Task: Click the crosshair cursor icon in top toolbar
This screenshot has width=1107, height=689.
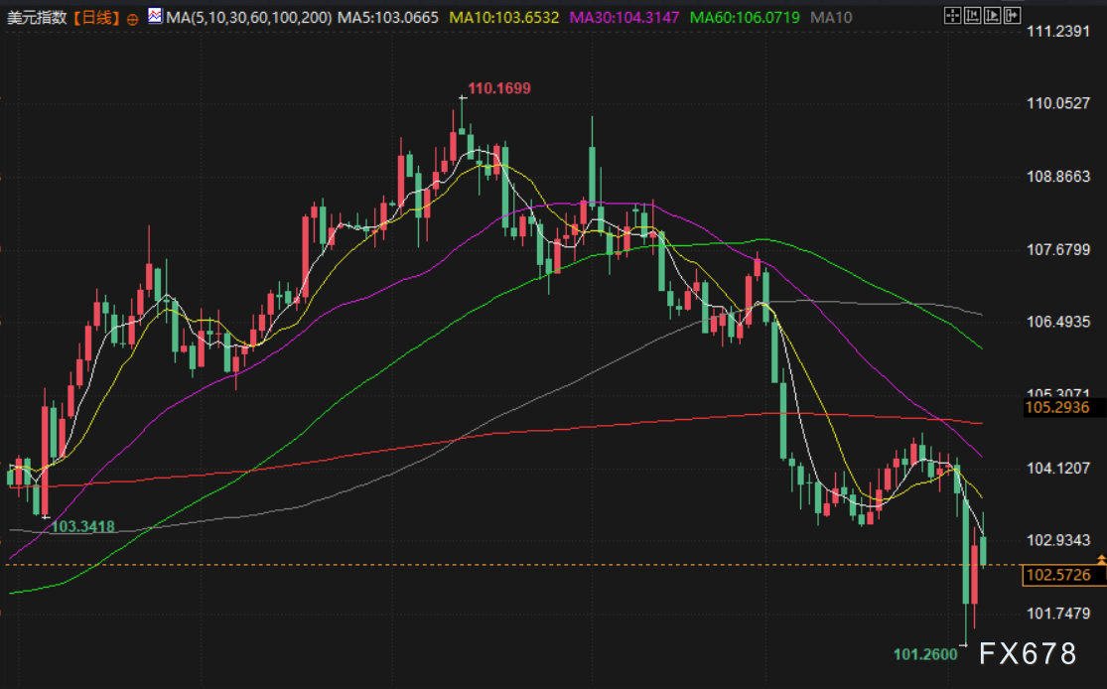Action: pos(951,15)
